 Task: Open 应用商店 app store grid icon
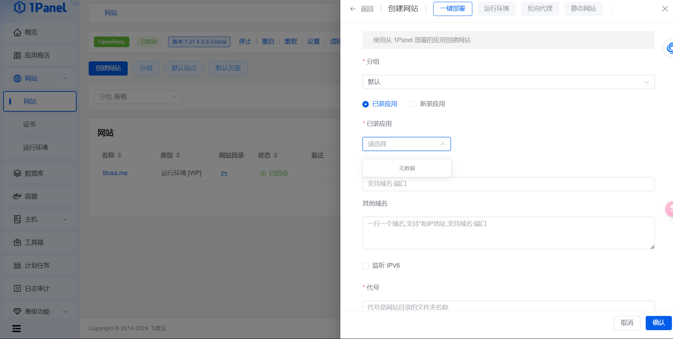click(17, 55)
